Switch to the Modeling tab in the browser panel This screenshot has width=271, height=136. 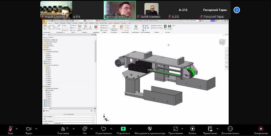[51, 37]
